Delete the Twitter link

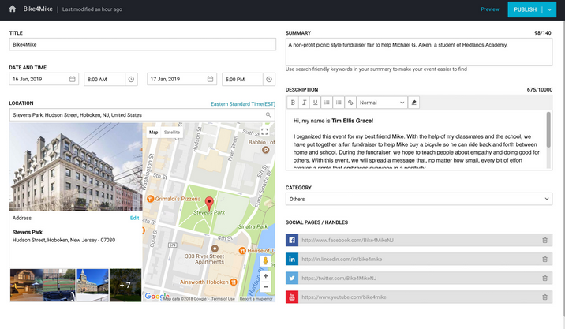pyautogui.click(x=544, y=279)
